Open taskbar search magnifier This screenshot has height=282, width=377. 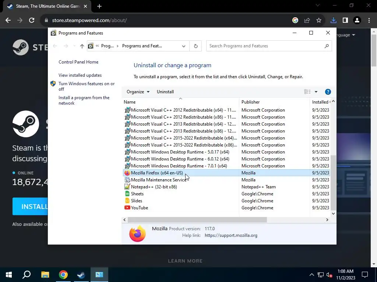pyautogui.click(x=27, y=275)
